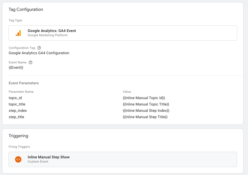Image resolution: width=248 pixels, height=175 pixels.
Task: Open the Google Analytics: GA4 Event tag type
Action: coord(52,31)
